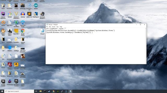Select the purple character desktop icon
Image resolution: width=167 pixels, height=93 pixels.
(x=10, y=82)
